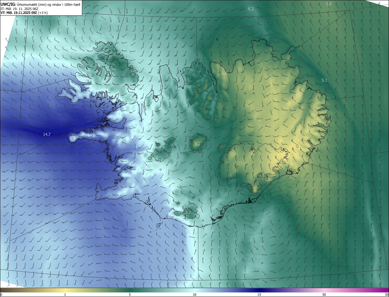Click the 11.8 label on the south coast
The height and width of the screenshot is (297, 389).
tap(171, 218)
